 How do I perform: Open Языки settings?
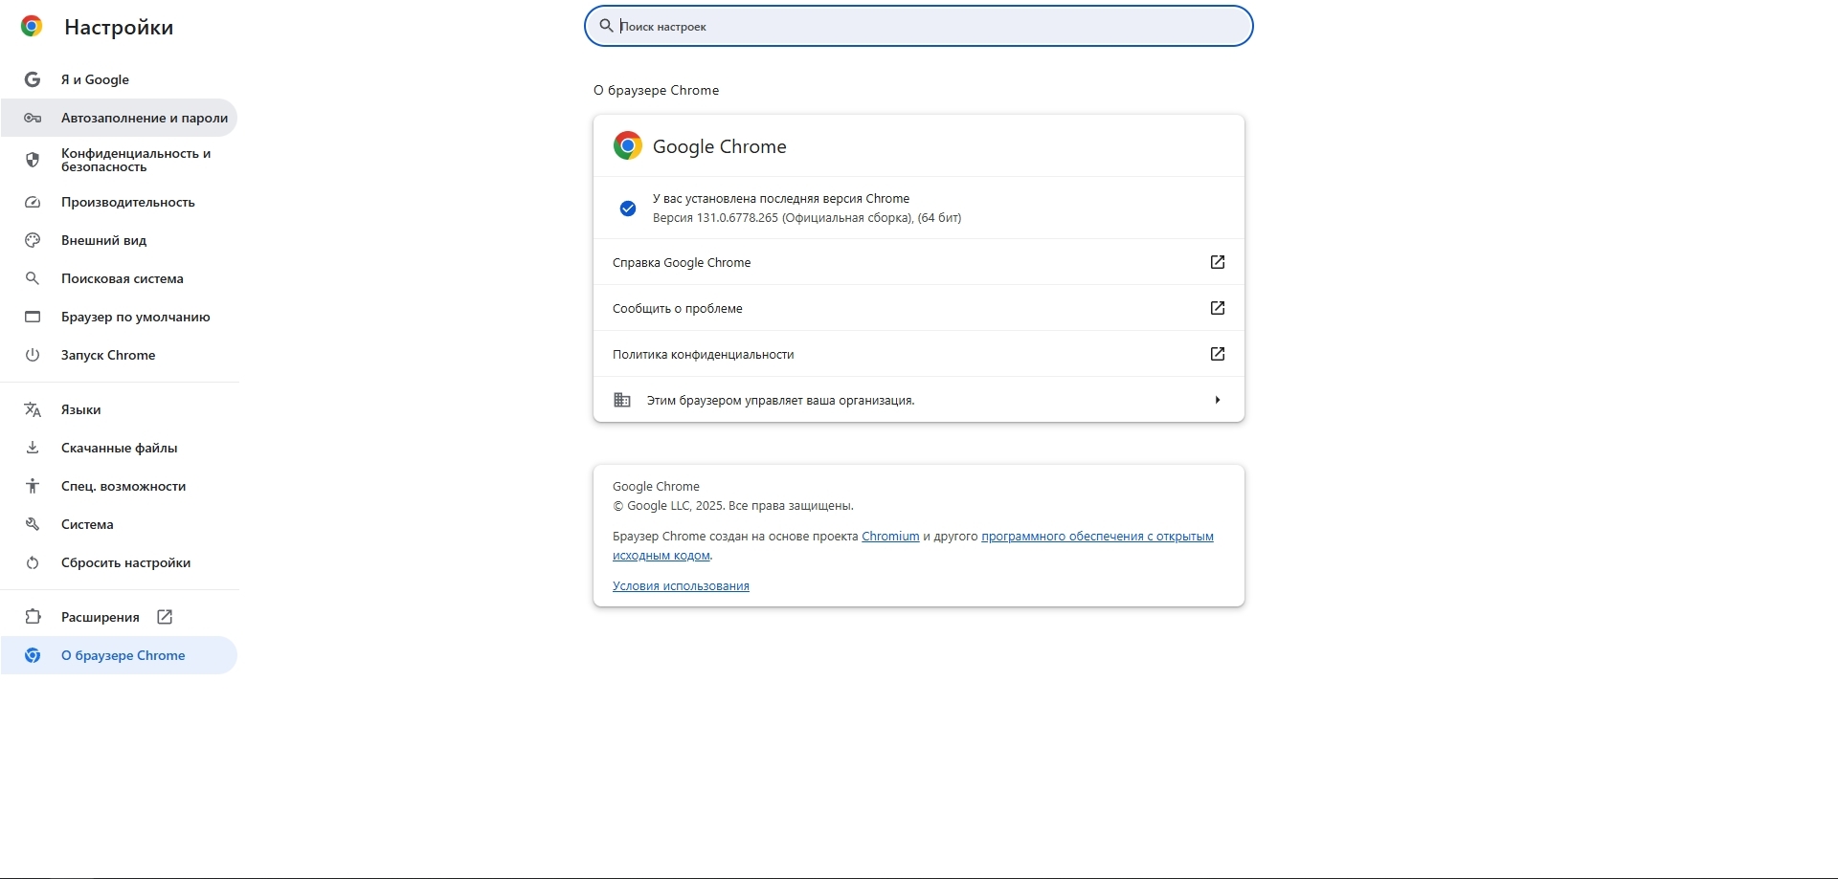click(x=120, y=409)
